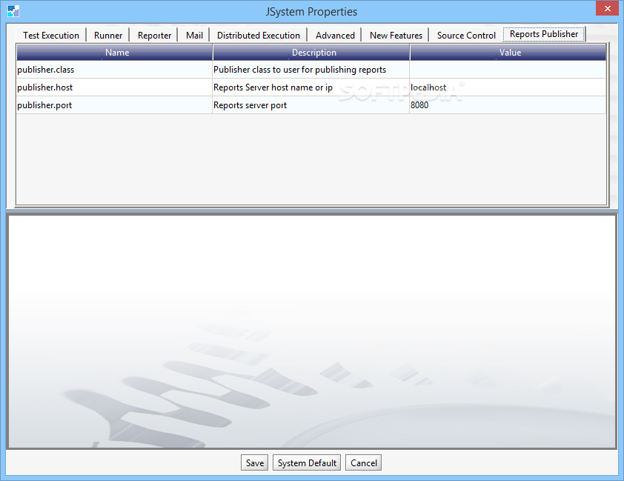Click the Cancel button
Screen dimensions: 624x481
click(363, 462)
